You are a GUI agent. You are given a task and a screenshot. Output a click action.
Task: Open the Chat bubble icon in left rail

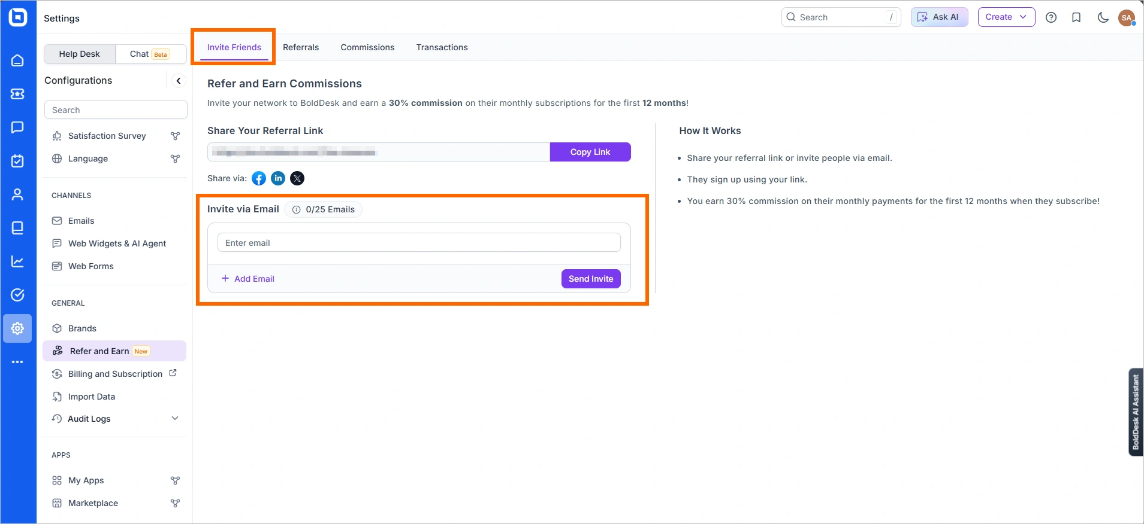pos(17,127)
